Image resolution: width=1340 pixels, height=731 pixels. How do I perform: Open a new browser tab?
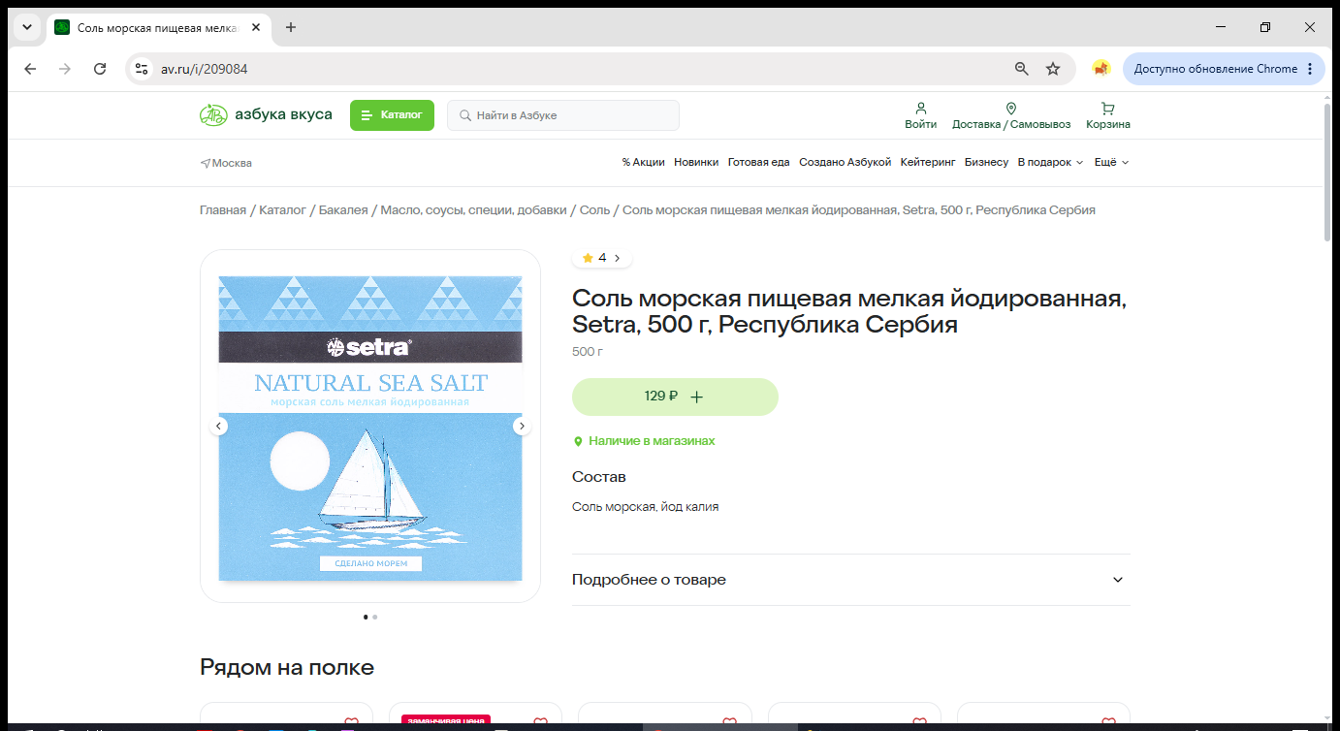coord(291,27)
